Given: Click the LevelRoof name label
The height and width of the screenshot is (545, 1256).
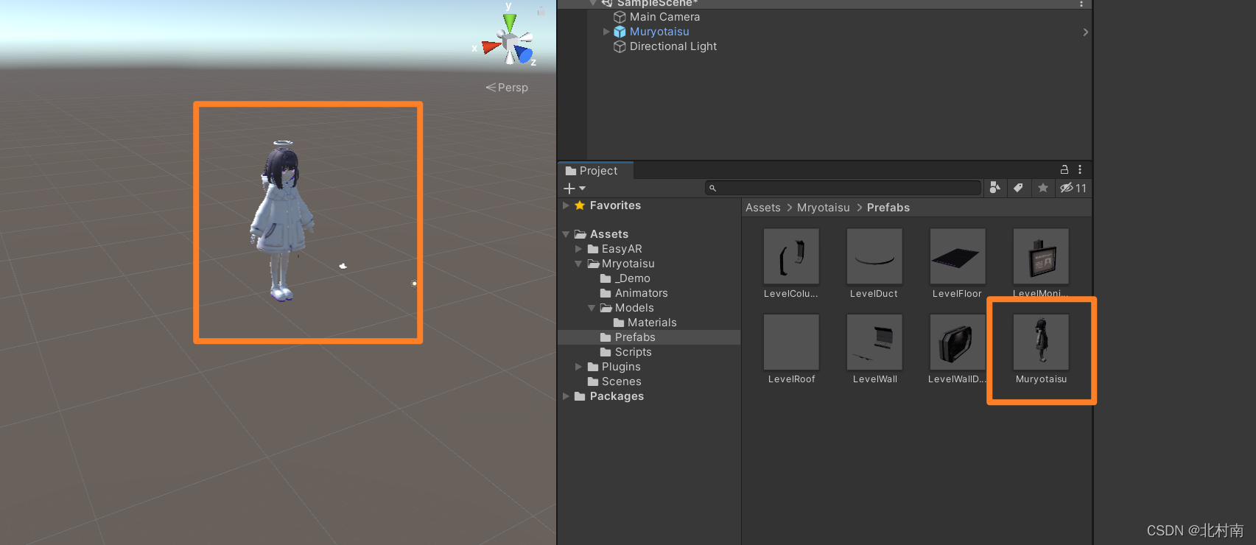Looking at the screenshot, I should (791, 379).
